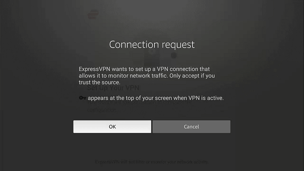Click the 'ExpressVPN wants to set up' line
304x171 pixels.
pos(144,69)
